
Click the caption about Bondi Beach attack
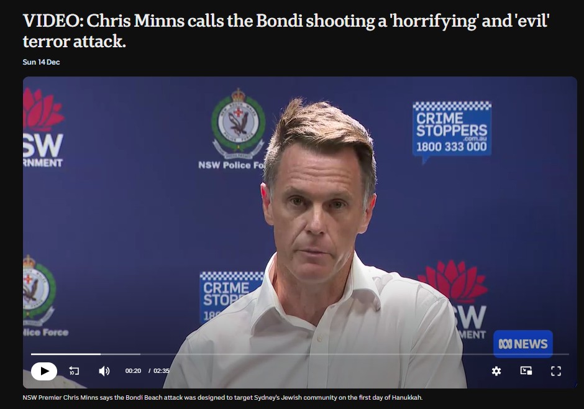pyautogui.click(x=222, y=397)
